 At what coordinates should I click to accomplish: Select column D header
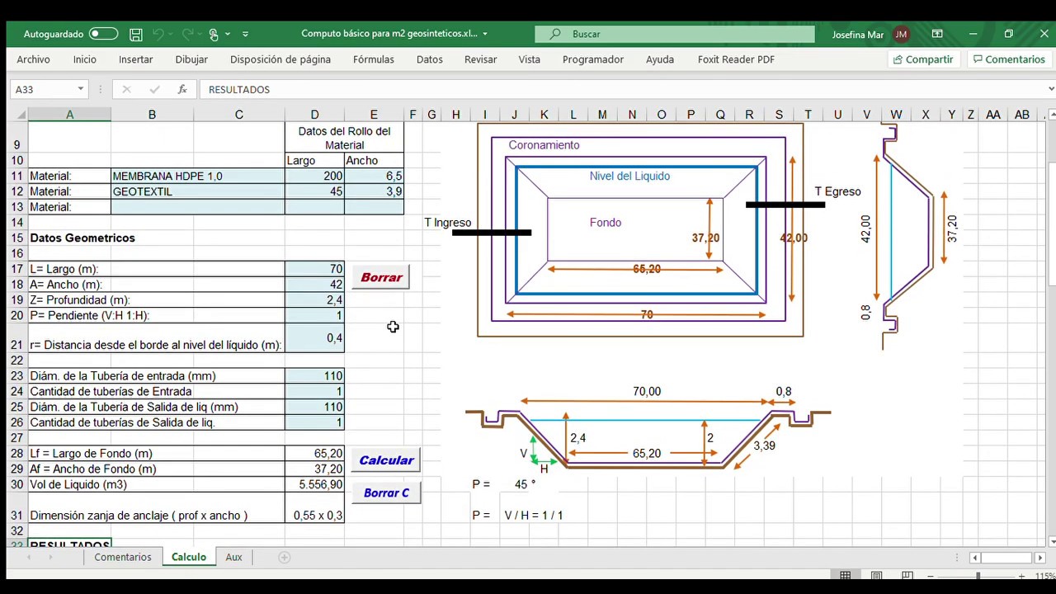[314, 115]
